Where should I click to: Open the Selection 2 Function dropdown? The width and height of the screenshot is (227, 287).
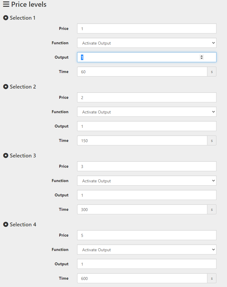pos(147,112)
